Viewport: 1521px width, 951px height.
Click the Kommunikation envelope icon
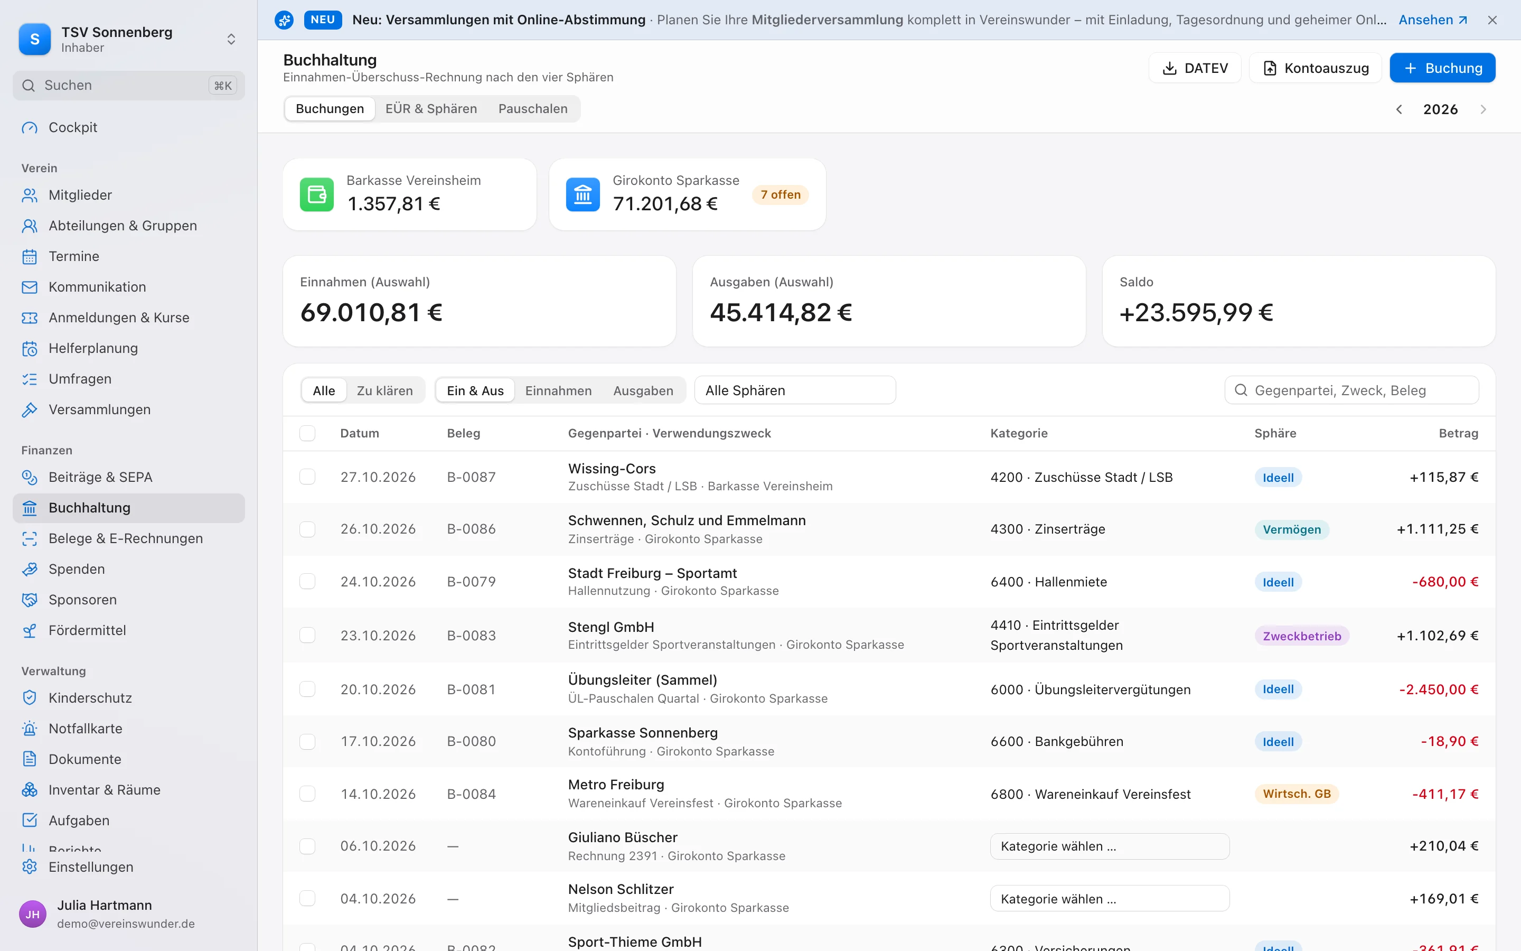(x=30, y=287)
